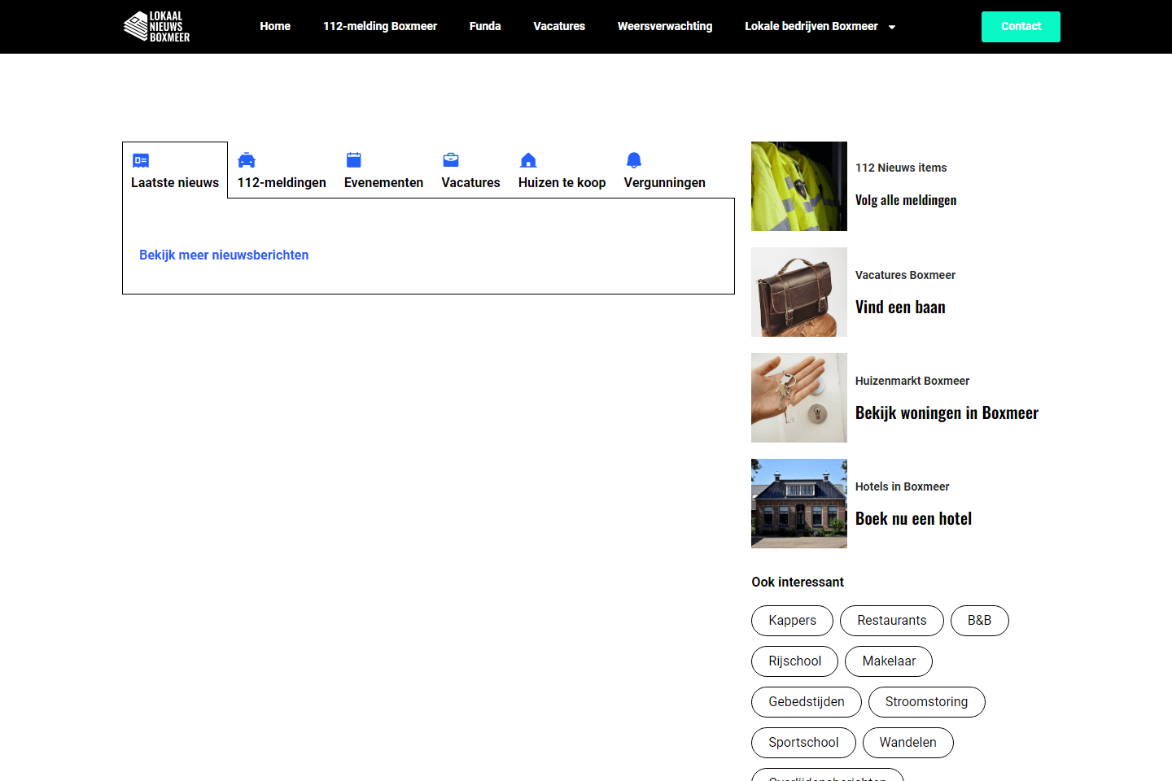1172x781 pixels.
Task: Select the Boek nu een hotel link
Action: [913, 519]
